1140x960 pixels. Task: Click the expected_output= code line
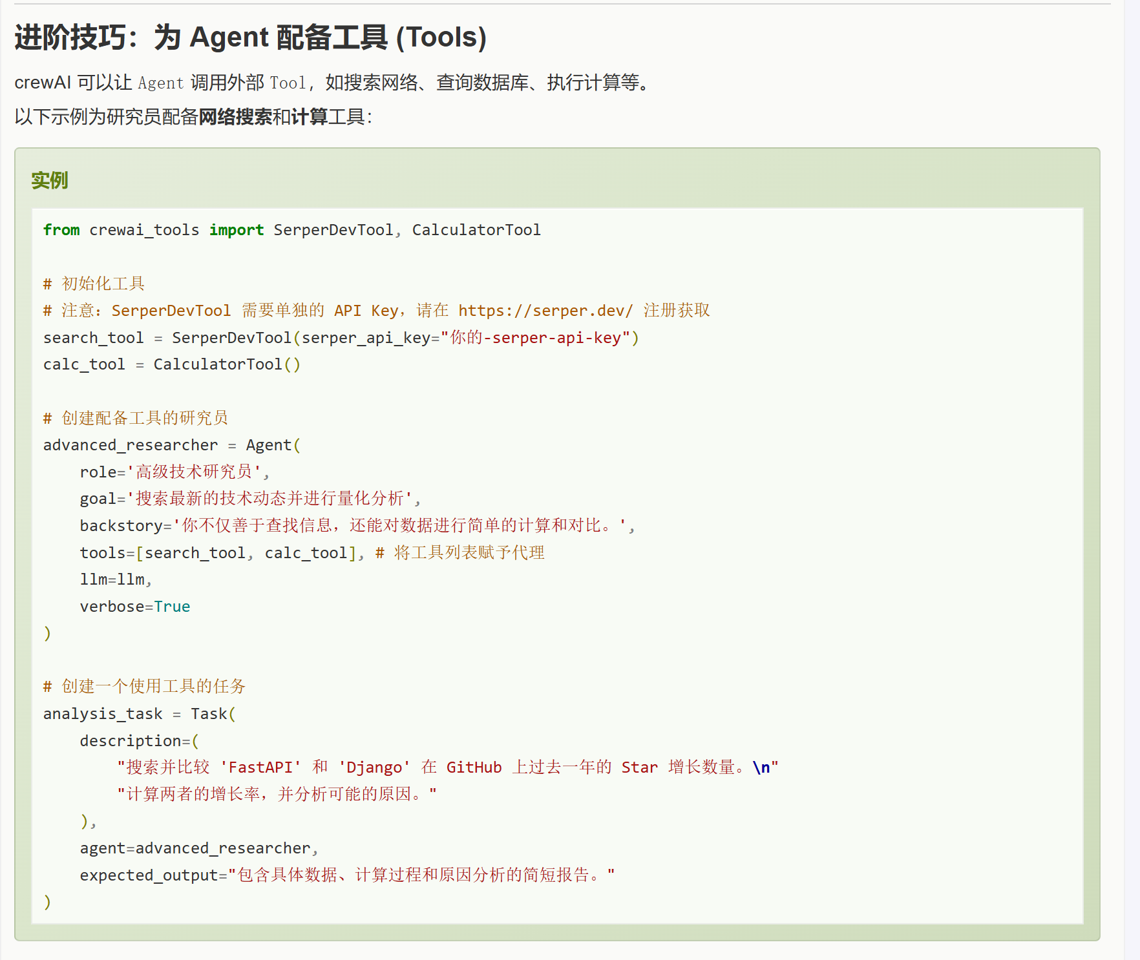(348, 875)
